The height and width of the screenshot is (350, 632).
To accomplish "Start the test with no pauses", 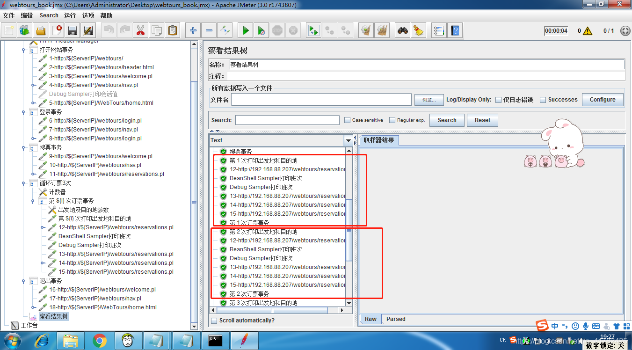I will (x=262, y=31).
